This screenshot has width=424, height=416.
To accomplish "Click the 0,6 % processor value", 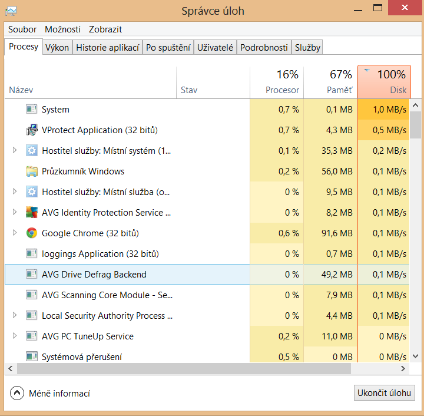I will [289, 233].
